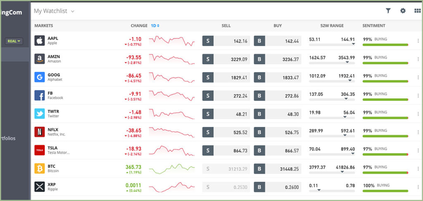Sell AMZN at 3229.09
Image resolution: width=423 pixels, height=201 pixels.
point(226,59)
